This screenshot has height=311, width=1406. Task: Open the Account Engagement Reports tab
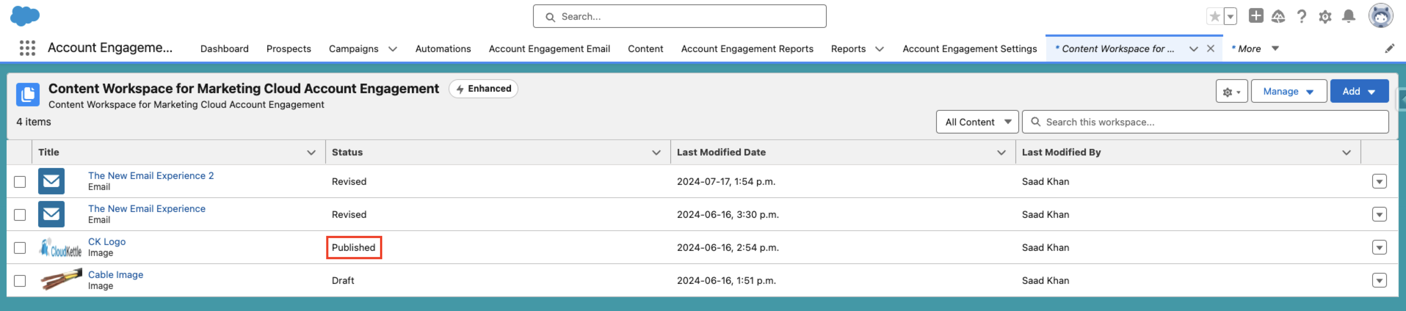pyautogui.click(x=747, y=48)
